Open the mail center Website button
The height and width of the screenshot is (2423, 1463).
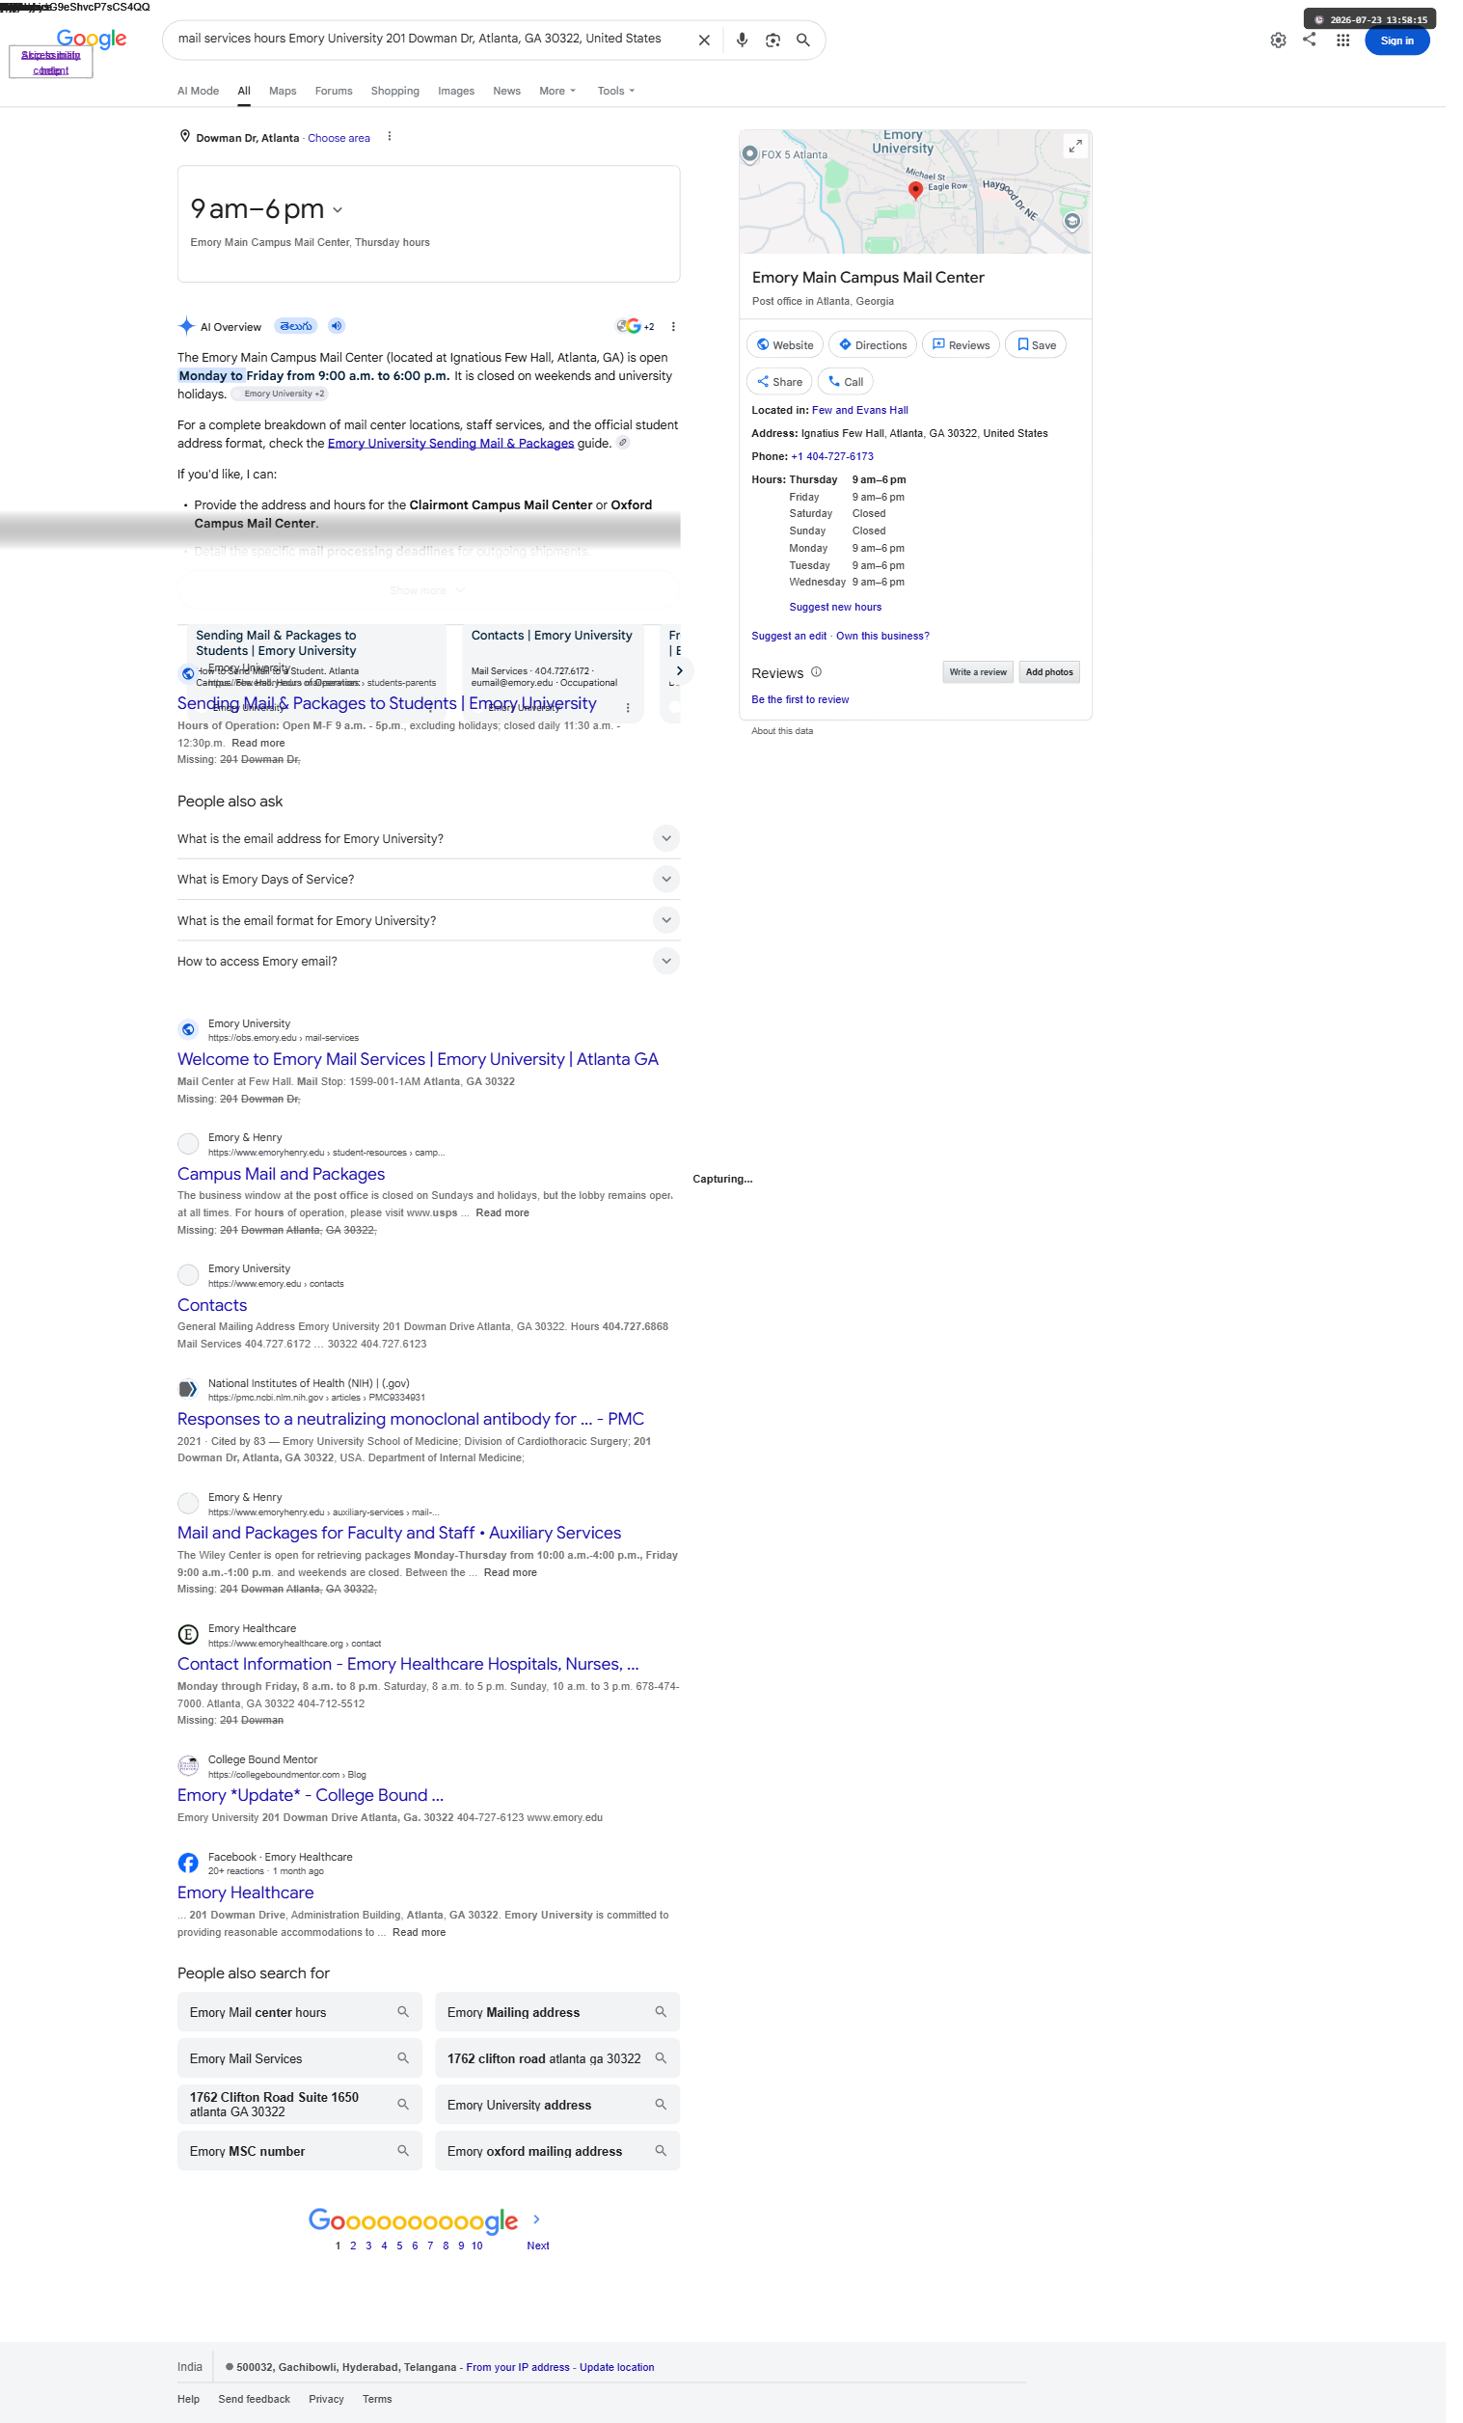coord(785,345)
